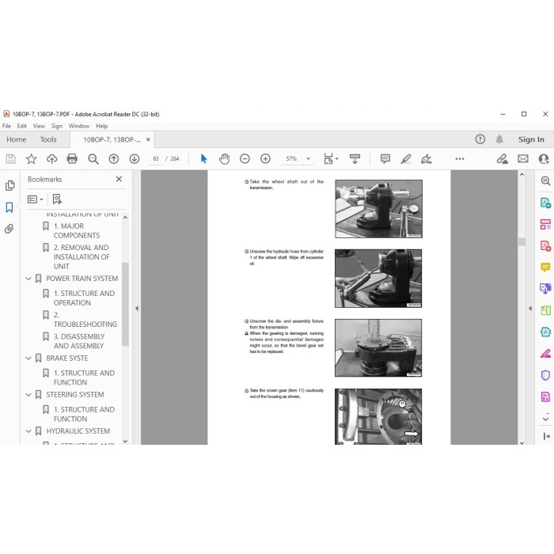554x554 pixels.
Task: Upload document to cloud
Action: click(x=51, y=159)
